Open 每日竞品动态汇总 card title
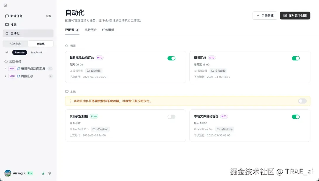Screen dimensions: 319x181 tap(82, 58)
